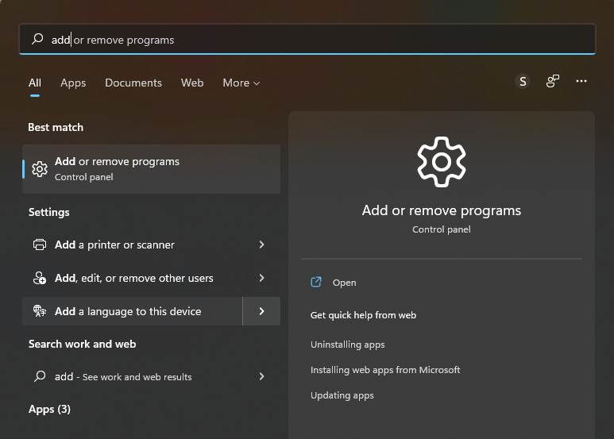
Task: Click the language icon in Settings results
Action: coord(40,311)
